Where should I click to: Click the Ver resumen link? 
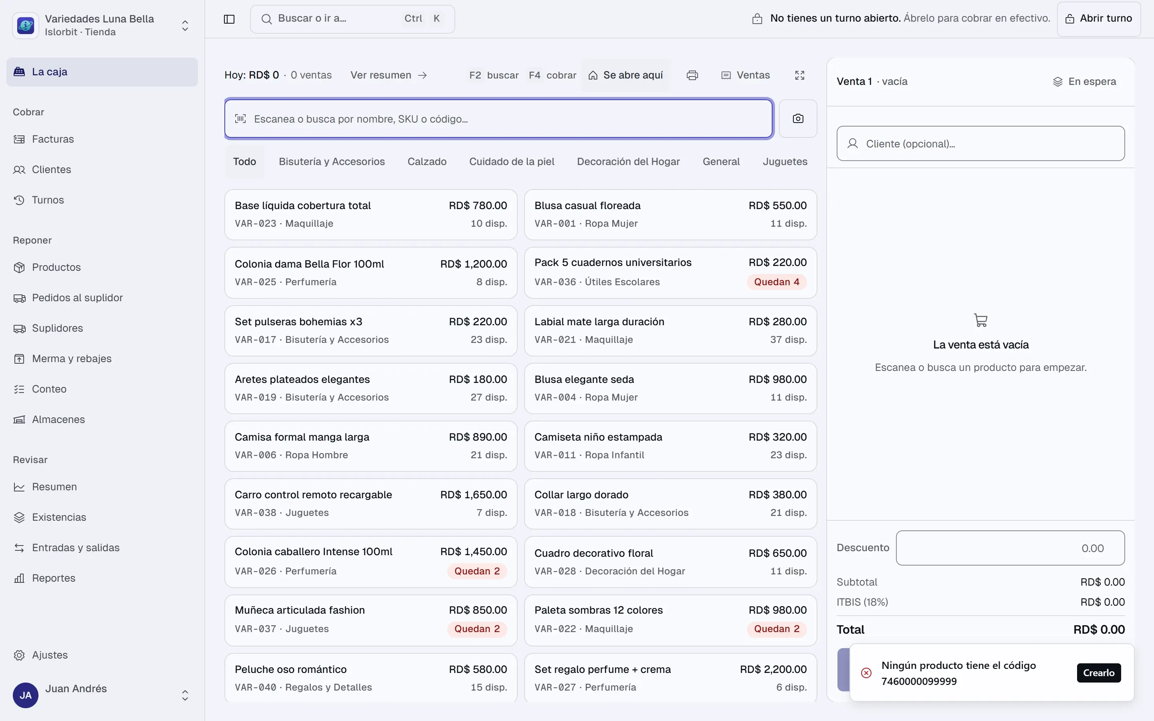[389, 75]
